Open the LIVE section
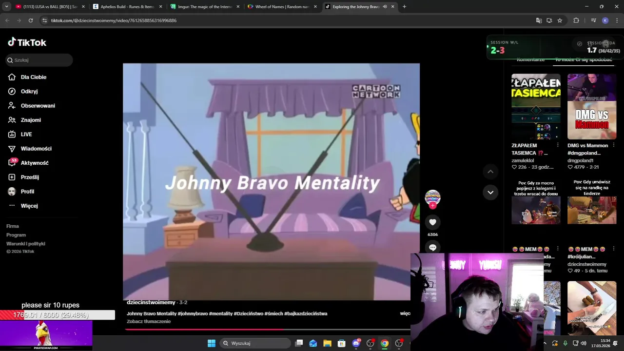 (26, 134)
